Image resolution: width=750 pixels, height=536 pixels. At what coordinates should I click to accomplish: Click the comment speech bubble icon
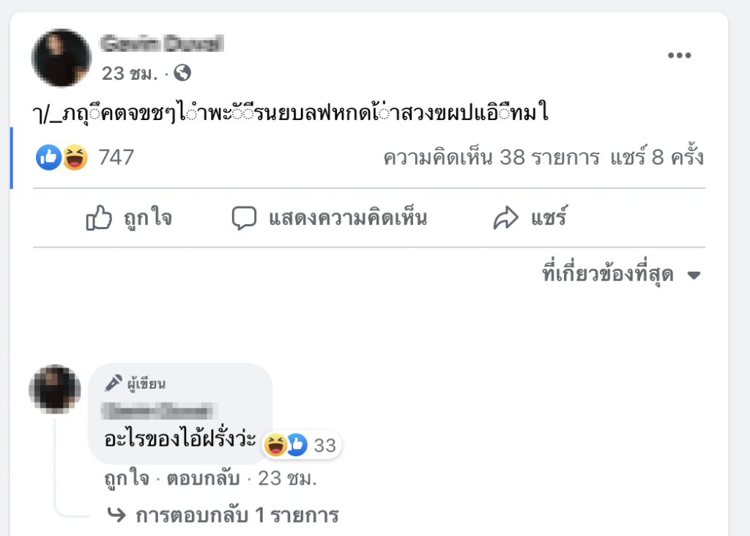tap(244, 218)
